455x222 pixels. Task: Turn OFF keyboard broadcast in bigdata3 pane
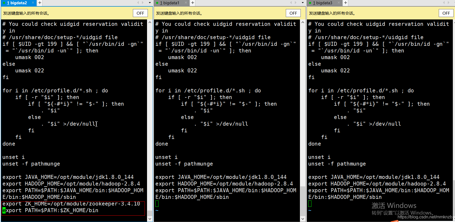[x=446, y=13]
